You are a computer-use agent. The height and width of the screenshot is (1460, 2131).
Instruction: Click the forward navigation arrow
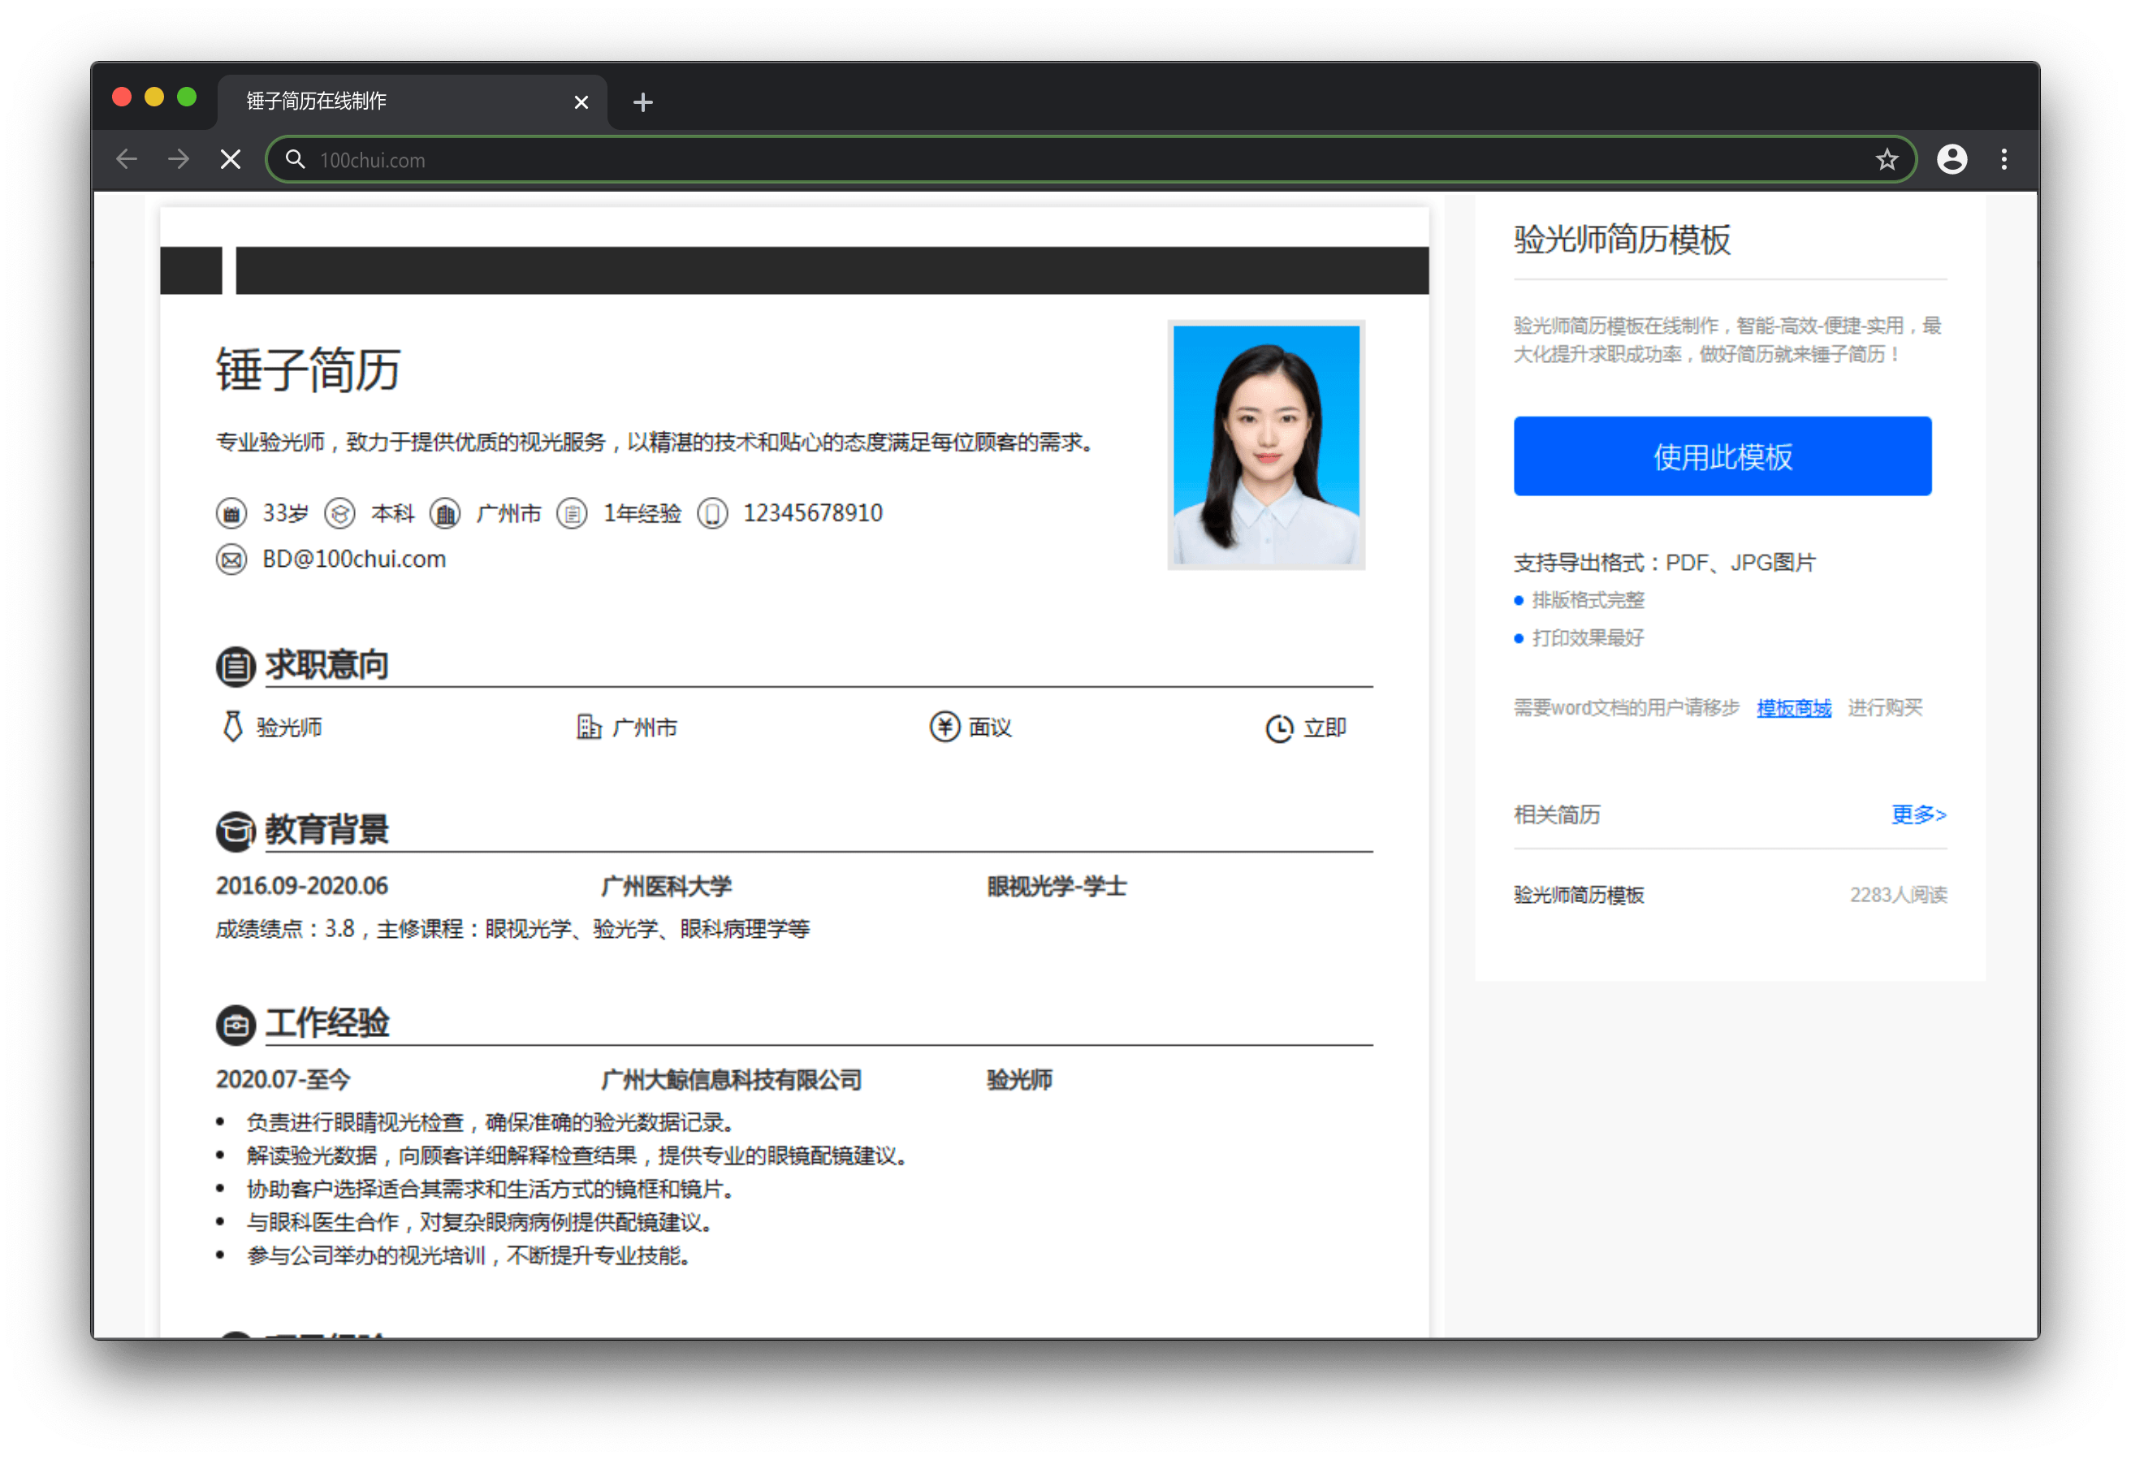coord(179,160)
